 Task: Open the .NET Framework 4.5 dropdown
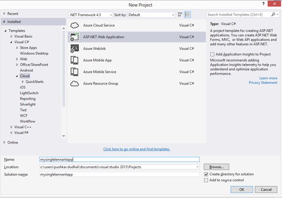click(91, 15)
